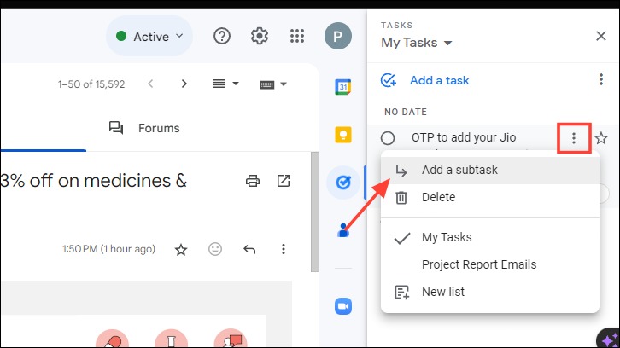
Task: Select New list in the menu
Action: click(490, 292)
